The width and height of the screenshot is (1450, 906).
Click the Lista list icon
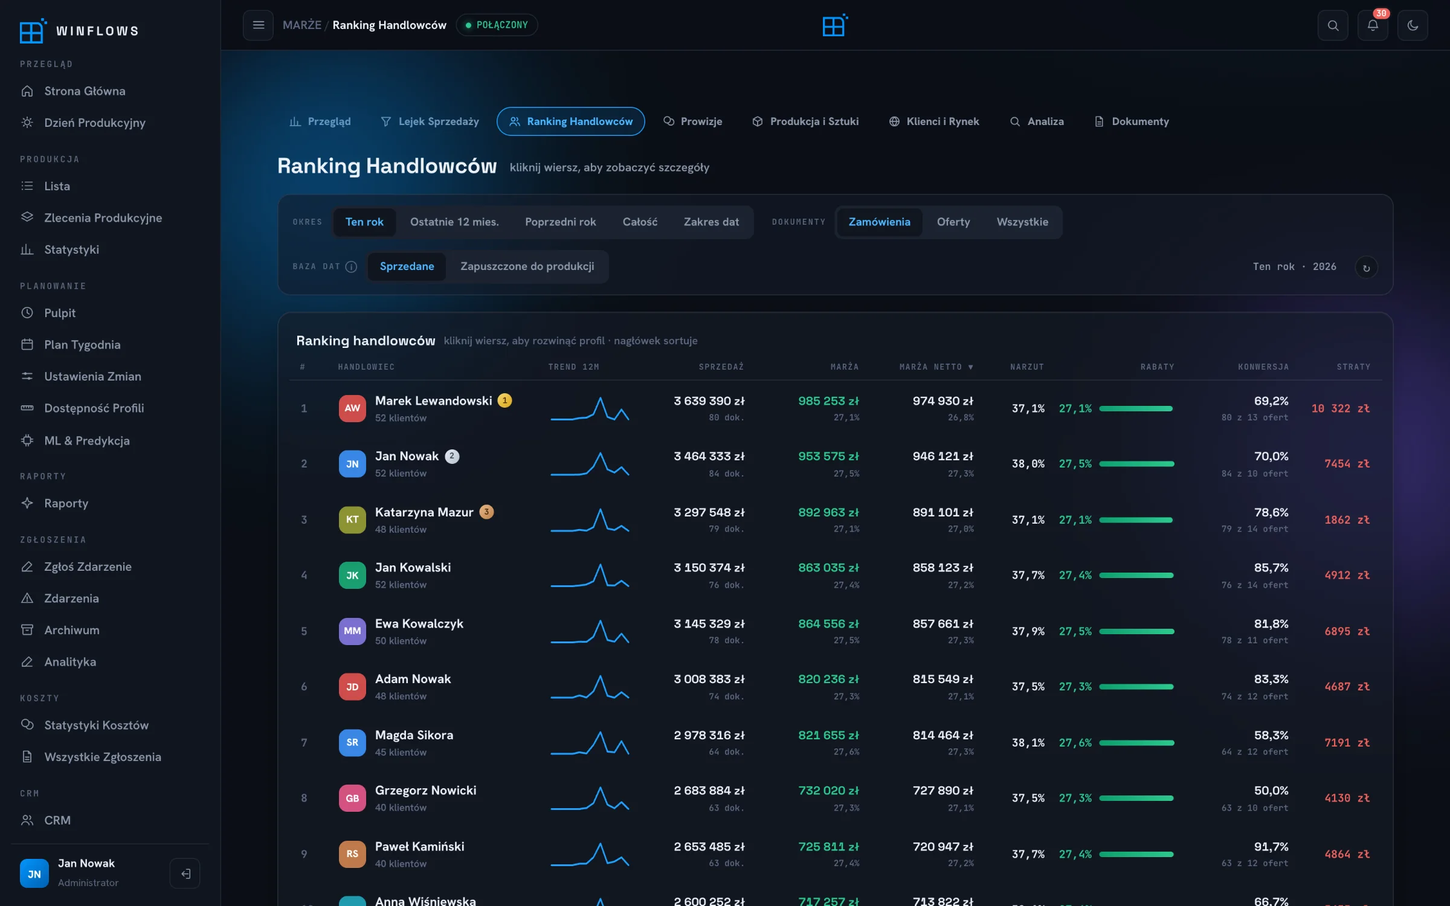[27, 186]
